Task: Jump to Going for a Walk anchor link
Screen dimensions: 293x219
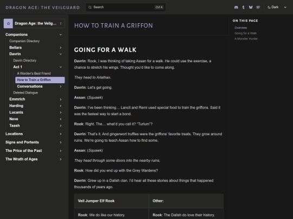Action: click(x=246, y=33)
